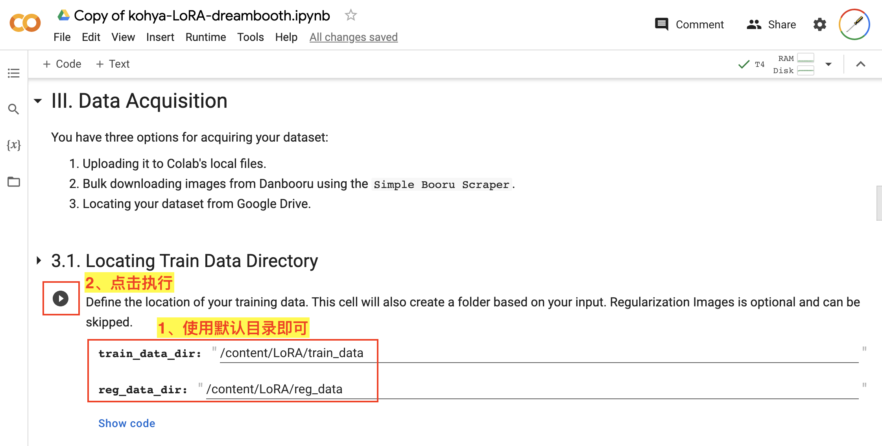The height and width of the screenshot is (446, 882).
Task: Add a new cell with + Code
Action: point(62,64)
